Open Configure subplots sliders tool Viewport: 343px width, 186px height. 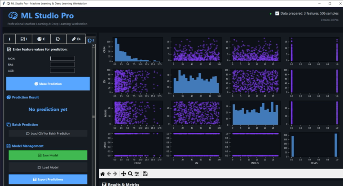click(137, 173)
